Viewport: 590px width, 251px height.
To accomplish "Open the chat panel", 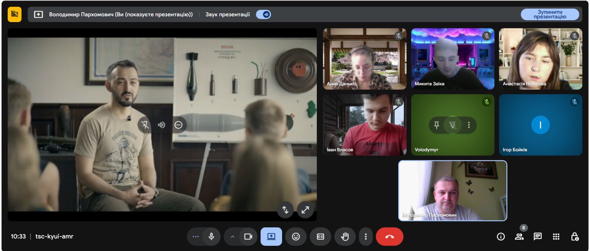I will pyautogui.click(x=538, y=237).
